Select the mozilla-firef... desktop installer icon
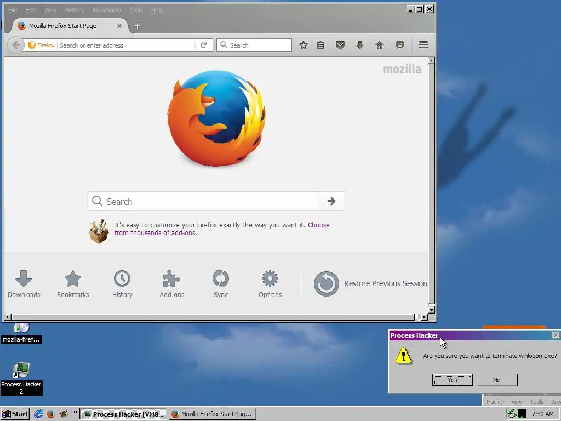This screenshot has height=421, width=561. point(21,334)
